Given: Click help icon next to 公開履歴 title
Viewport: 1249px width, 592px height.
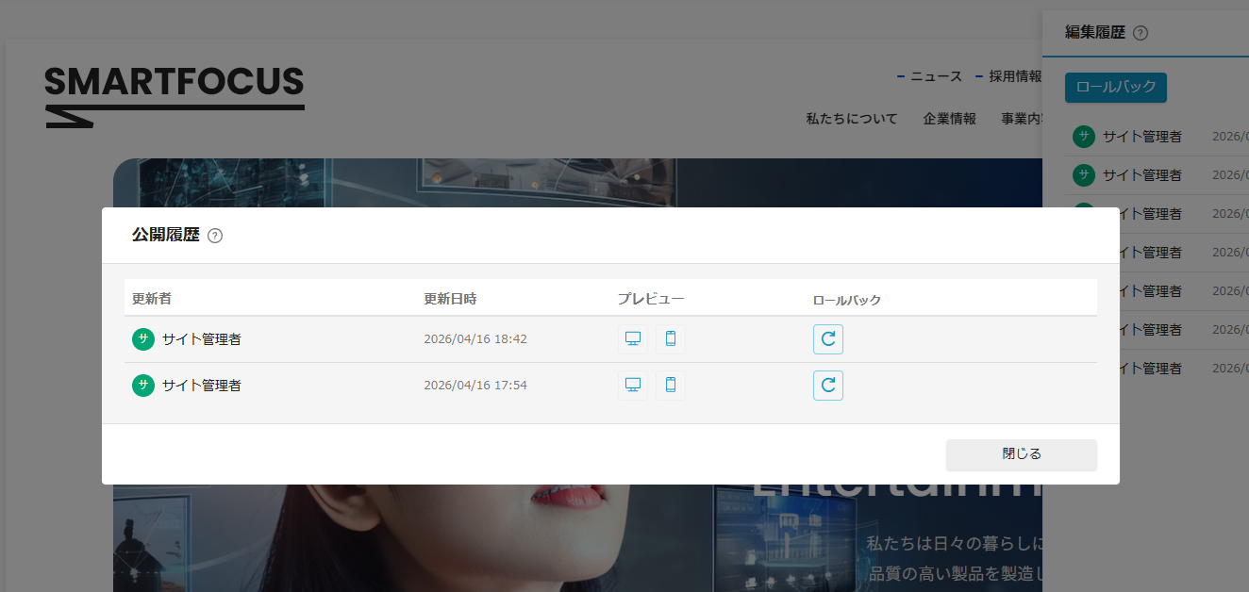Looking at the screenshot, I should tap(215, 236).
